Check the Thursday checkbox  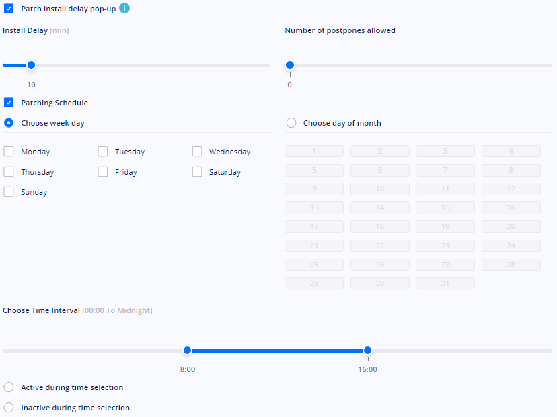(9, 172)
